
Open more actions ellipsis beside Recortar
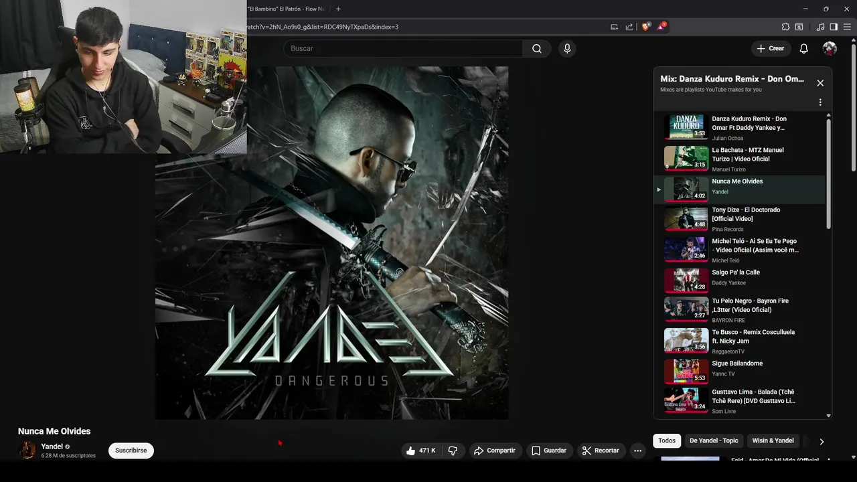pos(637,451)
